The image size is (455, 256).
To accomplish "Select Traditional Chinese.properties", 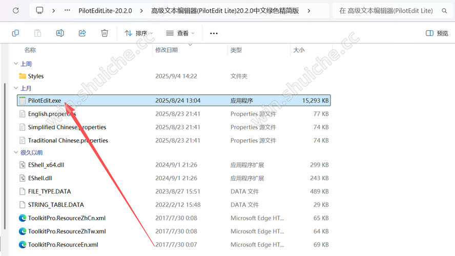I will tap(68, 141).
